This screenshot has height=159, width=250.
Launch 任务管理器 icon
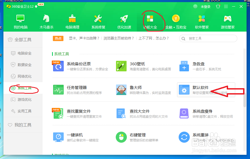(58, 90)
